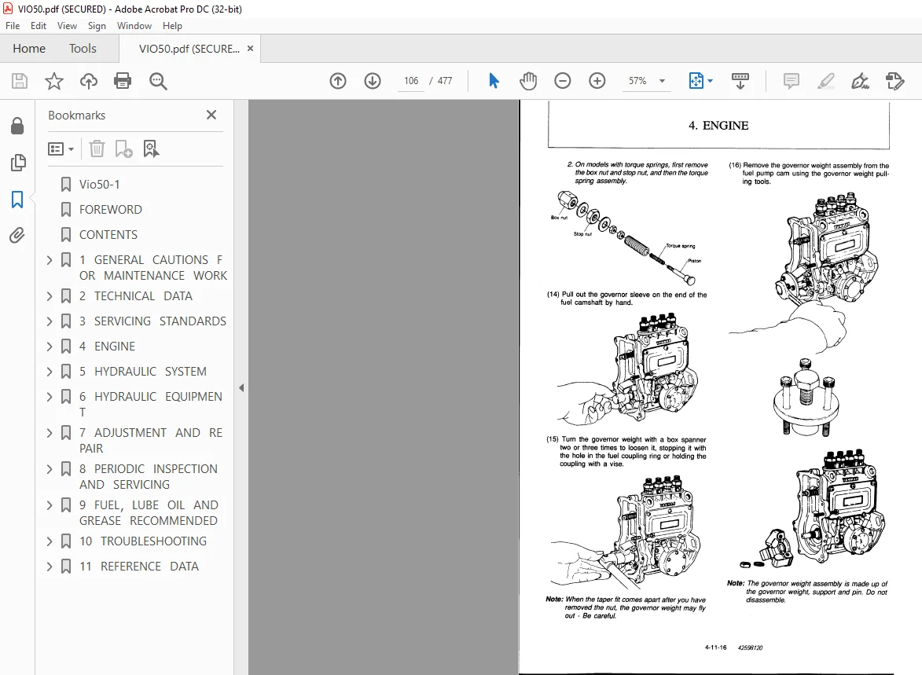Expand the 4 ENGINE bookmark
The image size is (922, 675).
click(x=50, y=347)
